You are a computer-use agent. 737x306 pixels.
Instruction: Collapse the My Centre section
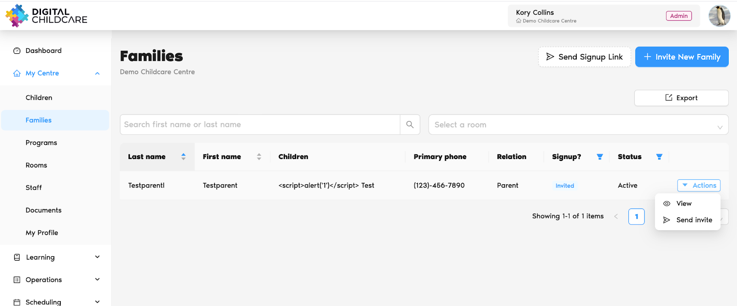[x=55, y=73]
